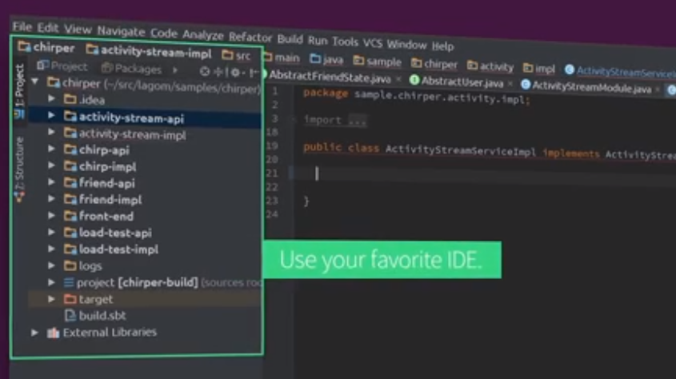The height and width of the screenshot is (379, 676).
Task: Select build.sbt file in tree
Action: [95, 316]
